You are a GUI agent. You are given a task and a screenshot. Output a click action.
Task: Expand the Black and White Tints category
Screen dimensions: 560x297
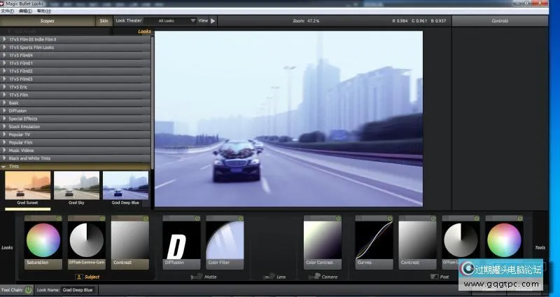coord(77,158)
